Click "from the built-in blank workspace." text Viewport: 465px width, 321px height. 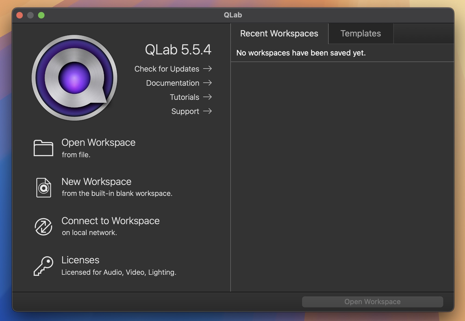pyautogui.click(x=117, y=193)
